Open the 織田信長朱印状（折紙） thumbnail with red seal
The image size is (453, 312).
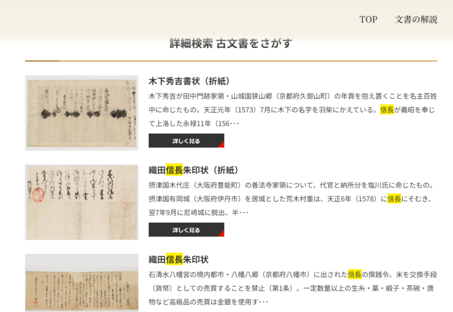tap(81, 202)
